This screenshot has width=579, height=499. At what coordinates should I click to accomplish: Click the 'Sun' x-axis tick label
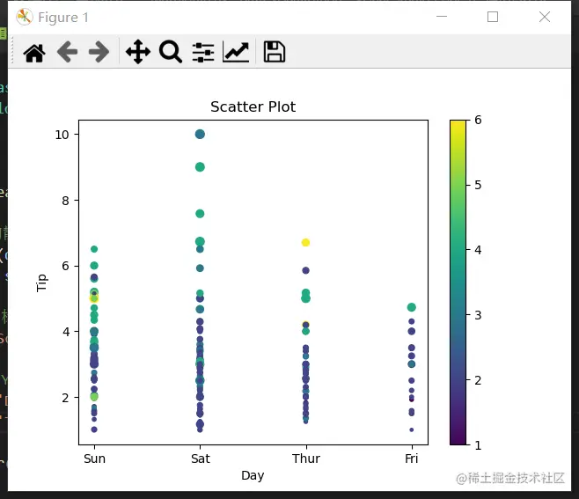pos(94,459)
